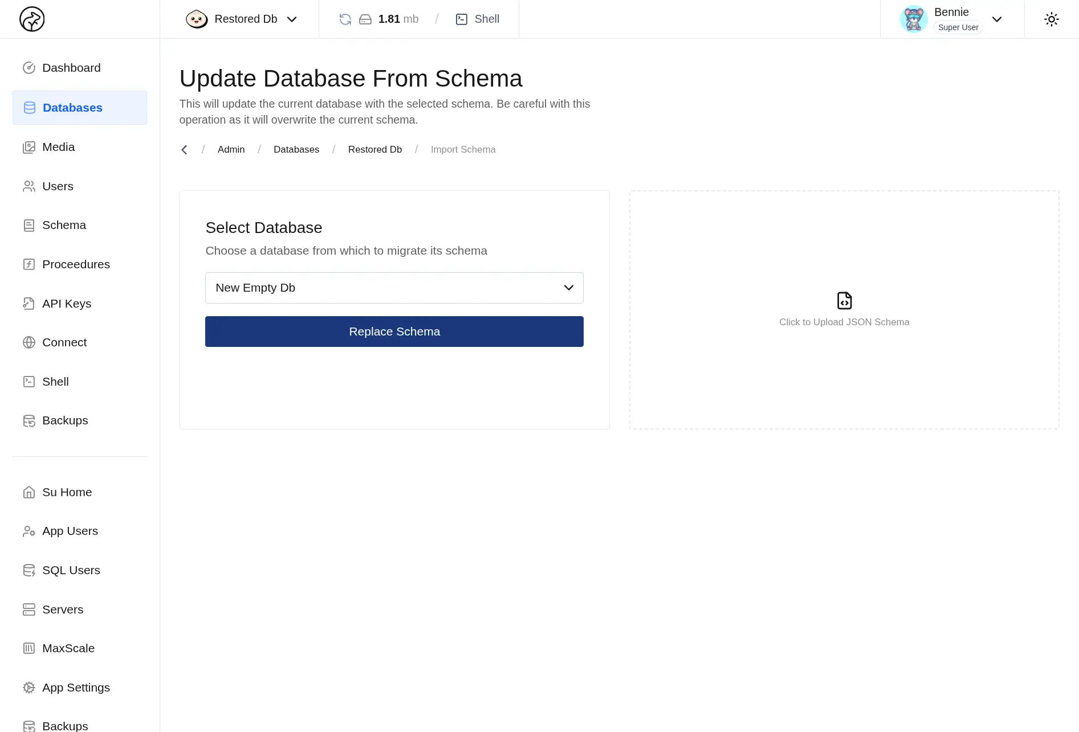The height and width of the screenshot is (732, 1079).
Task: Click the JSON file upload icon
Action: (x=844, y=300)
